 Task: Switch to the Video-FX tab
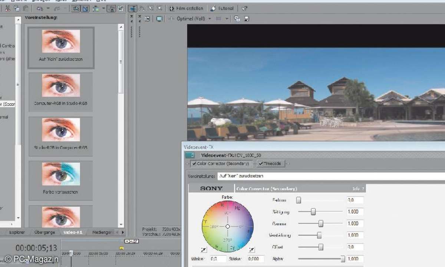(73, 232)
